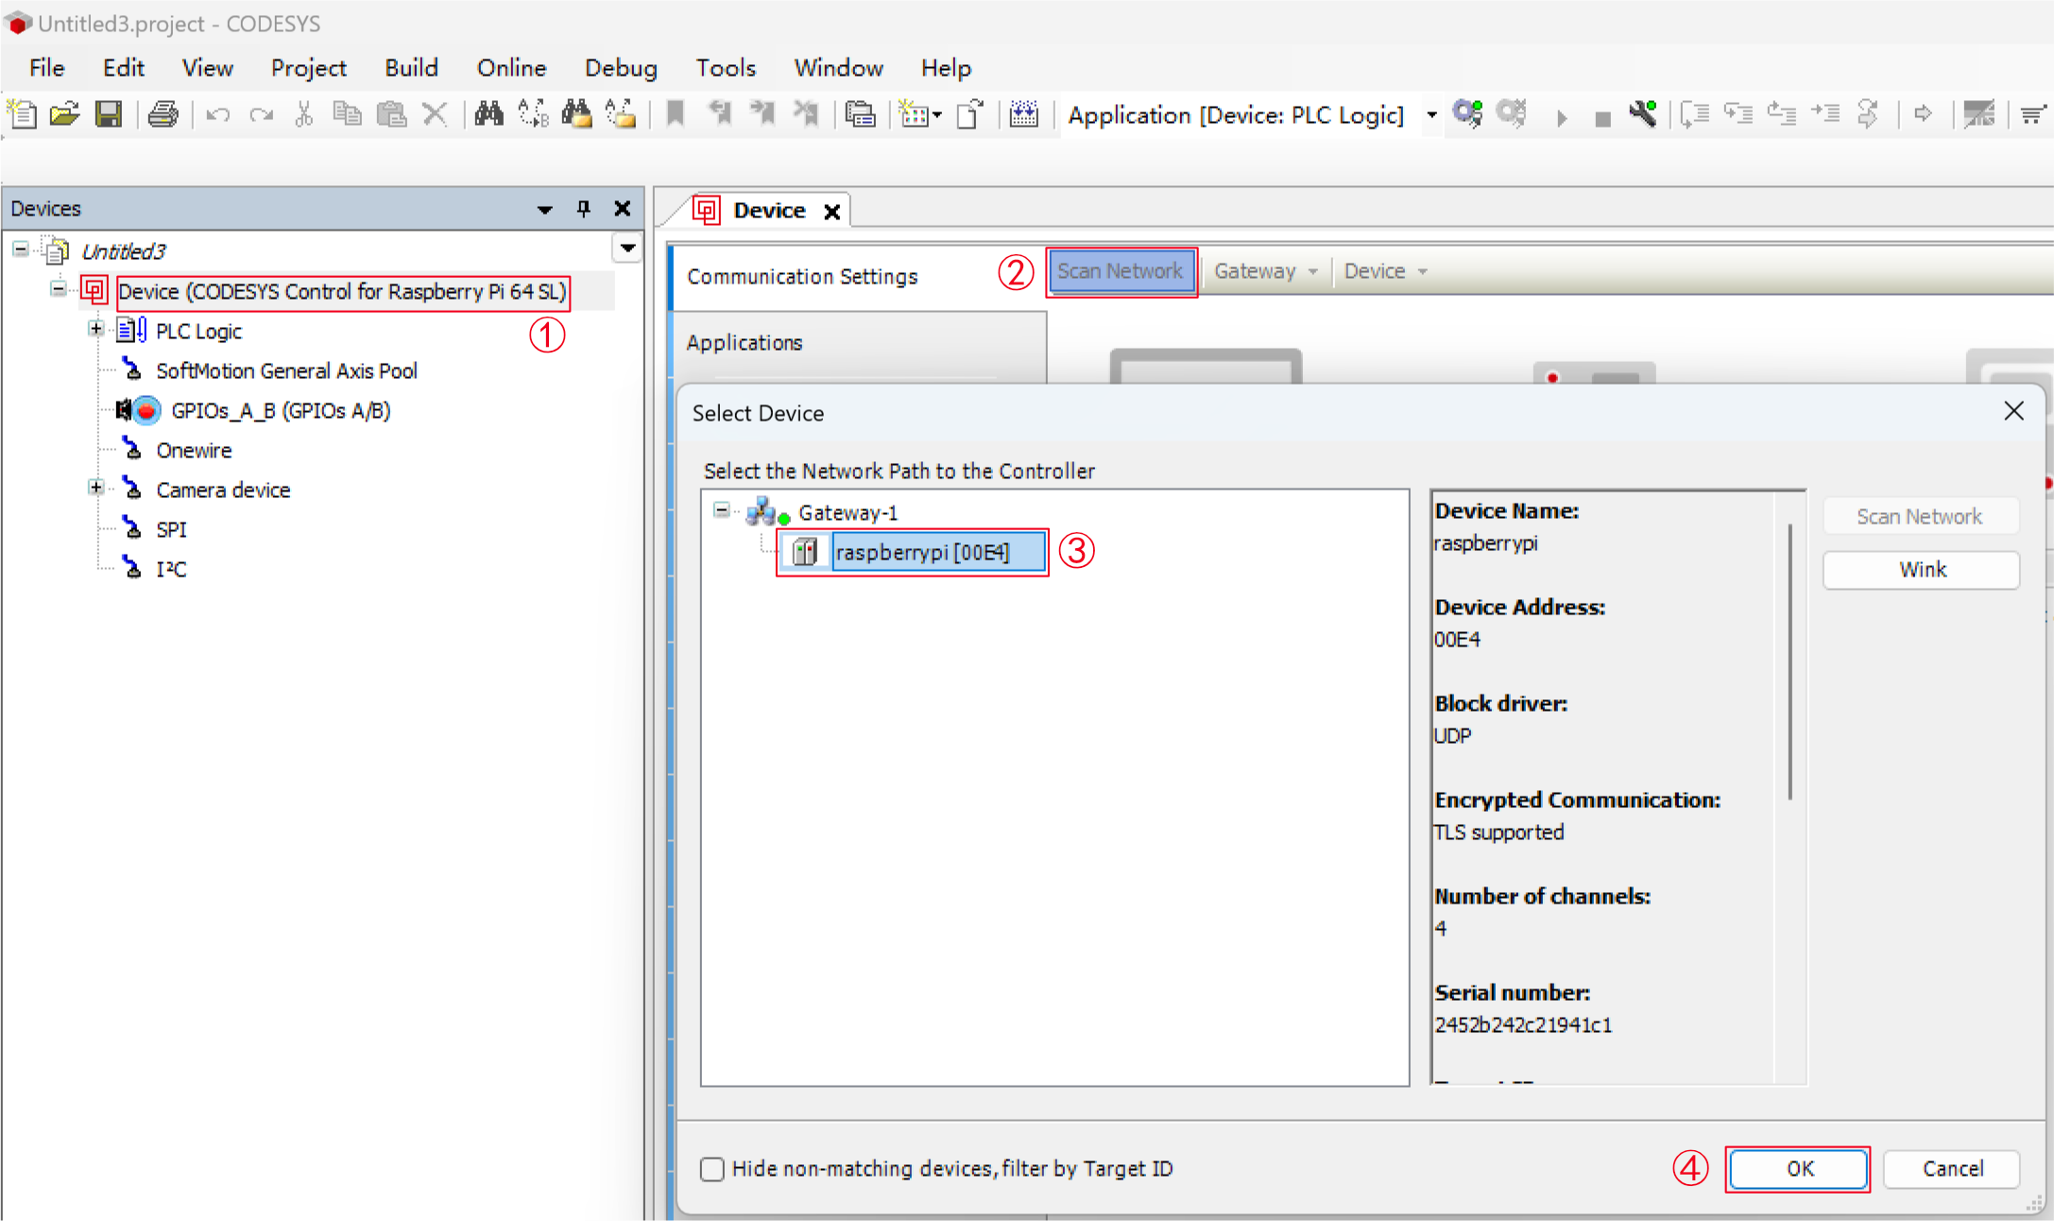Image resolution: width=2054 pixels, height=1221 pixels.
Task: Click Scan Network in editor toolbar
Action: tap(1120, 271)
